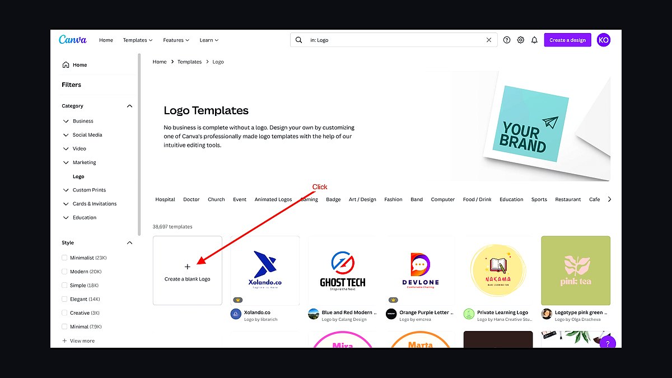Click the Create a design button
672x378 pixels.
pos(567,40)
